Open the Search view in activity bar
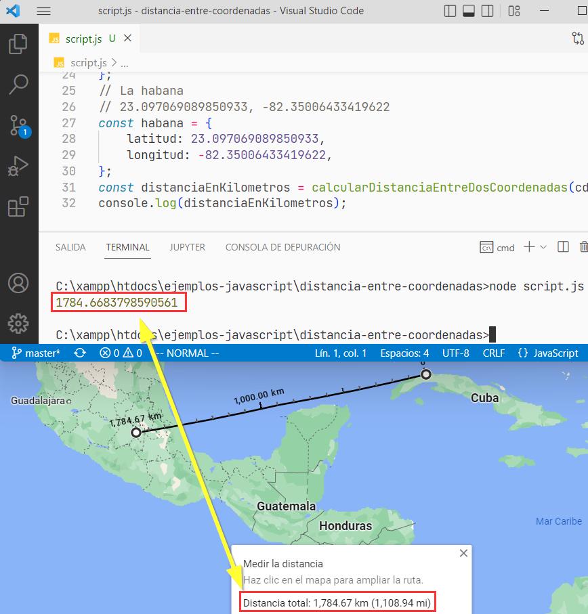This screenshot has height=614, width=588. [18, 84]
